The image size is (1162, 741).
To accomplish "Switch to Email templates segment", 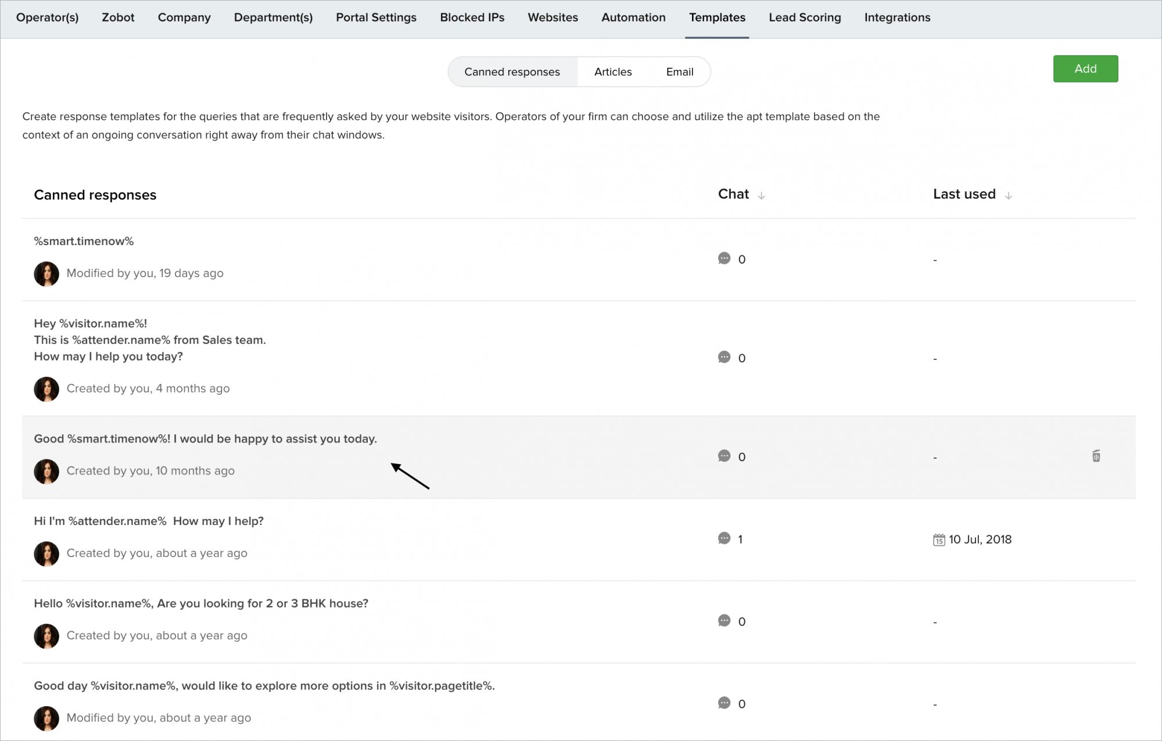I will [x=679, y=72].
